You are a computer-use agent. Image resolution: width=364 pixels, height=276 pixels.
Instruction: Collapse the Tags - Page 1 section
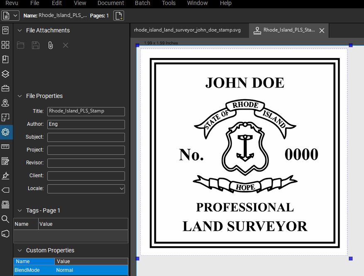(x=20, y=210)
